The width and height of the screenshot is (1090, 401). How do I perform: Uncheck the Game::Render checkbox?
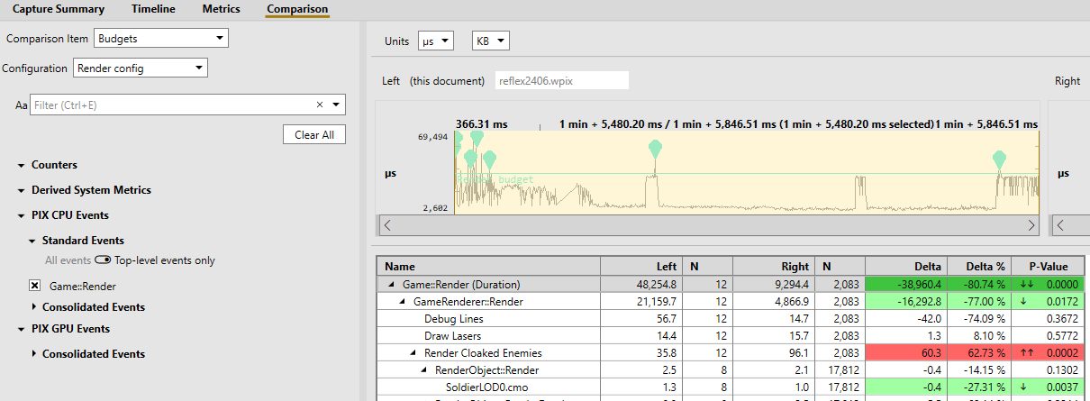(34, 286)
